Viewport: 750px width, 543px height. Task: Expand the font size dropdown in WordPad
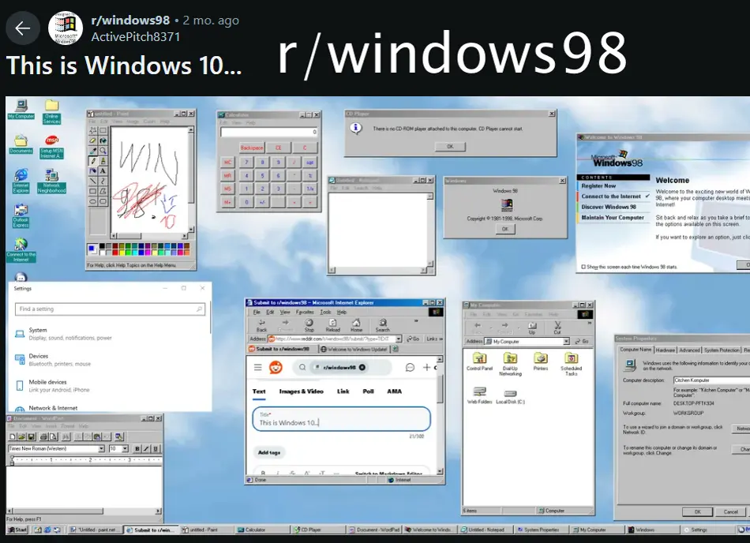click(125, 448)
